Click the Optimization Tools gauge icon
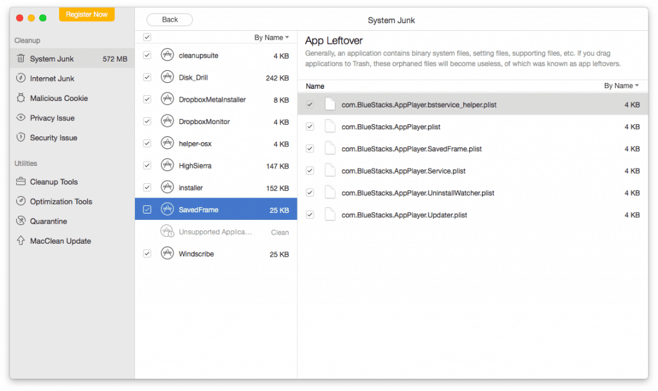658x391 pixels. click(21, 201)
